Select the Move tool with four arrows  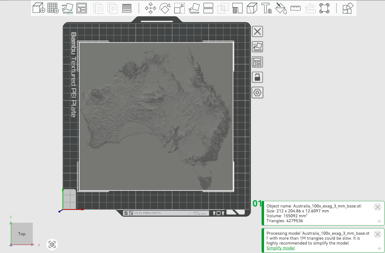150,8
